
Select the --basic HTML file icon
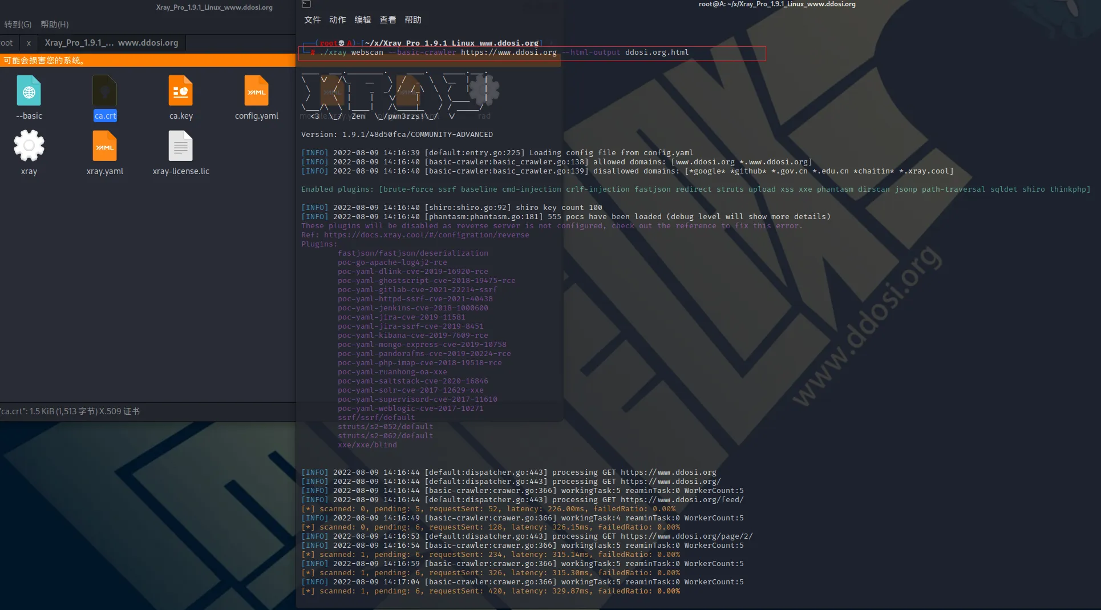coord(29,91)
